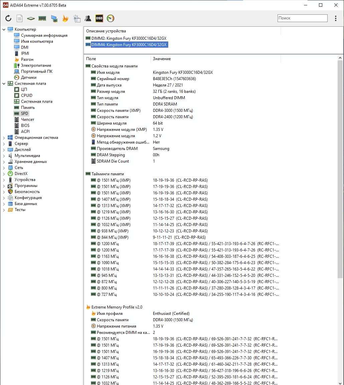Viewport: 344px width, 385px height.
Task: Click into the Поиск search field
Action: 302,18
